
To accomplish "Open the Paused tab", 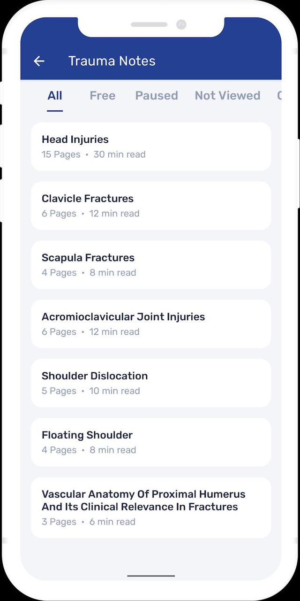I will coord(157,96).
